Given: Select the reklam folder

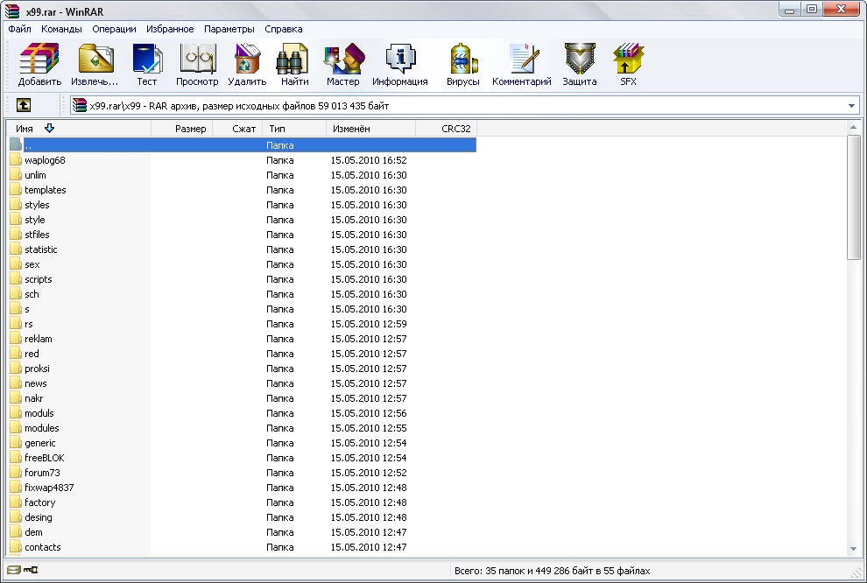Looking at the screenshot, I should tap(39, 340).
